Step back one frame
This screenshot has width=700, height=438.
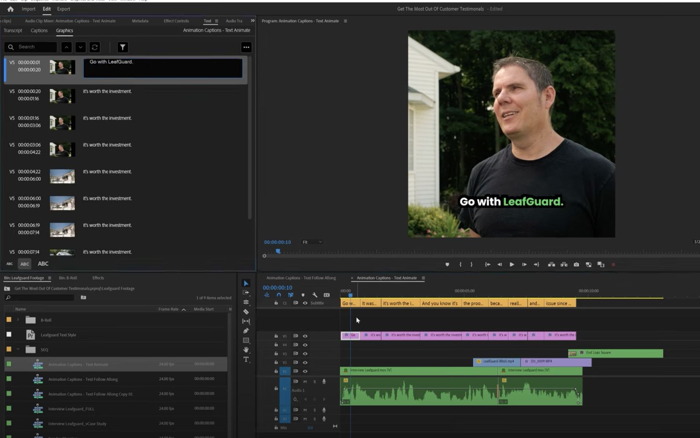pos(500,265)
